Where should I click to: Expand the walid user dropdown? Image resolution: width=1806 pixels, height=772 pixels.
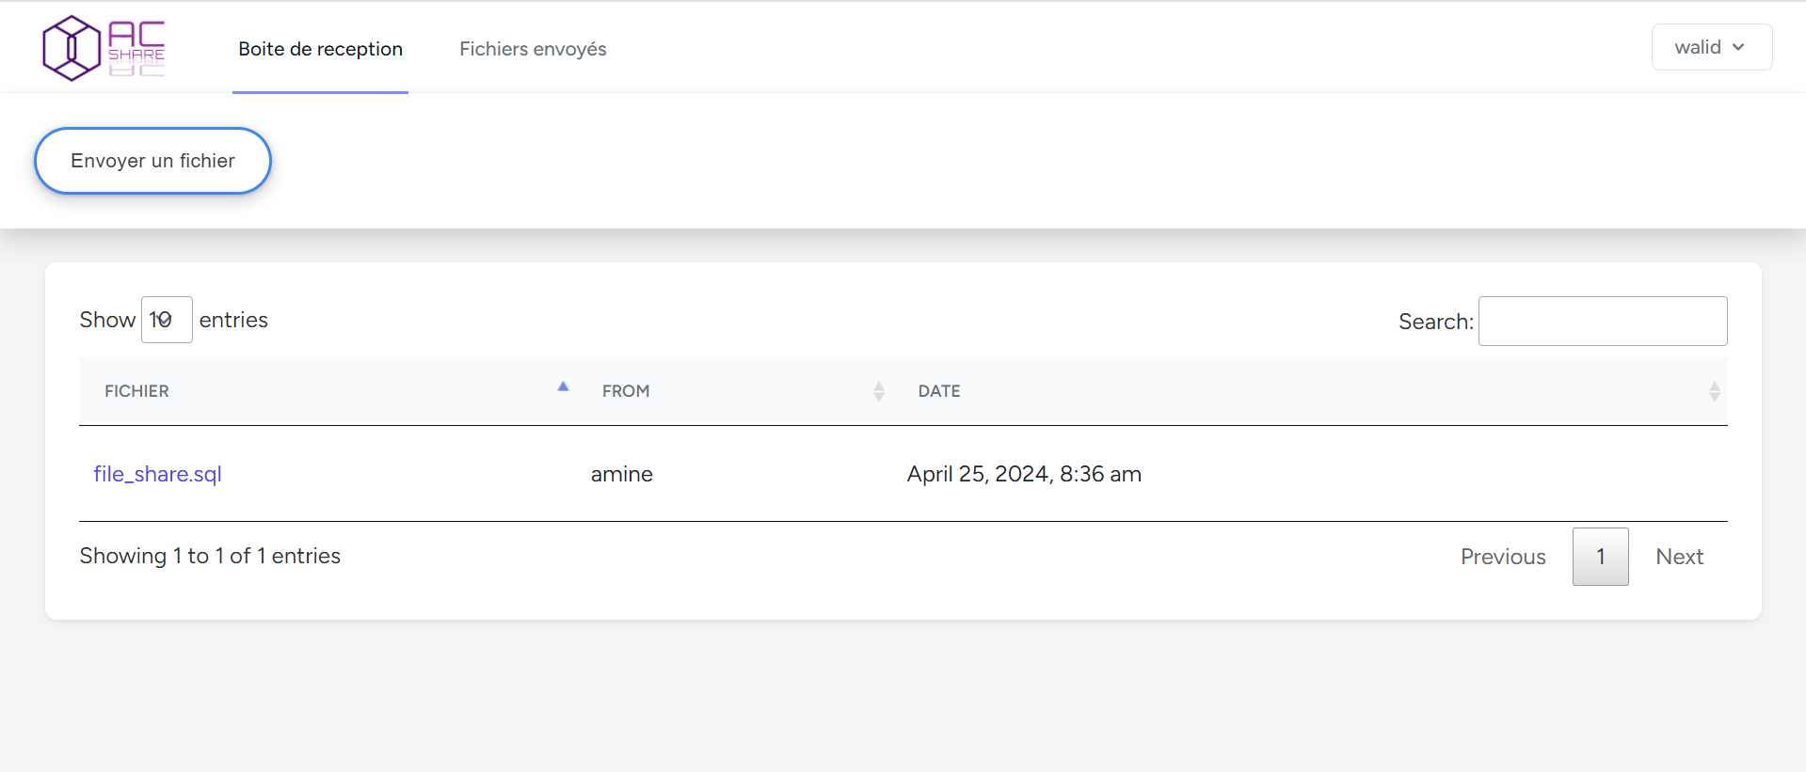coord(1711,47)
